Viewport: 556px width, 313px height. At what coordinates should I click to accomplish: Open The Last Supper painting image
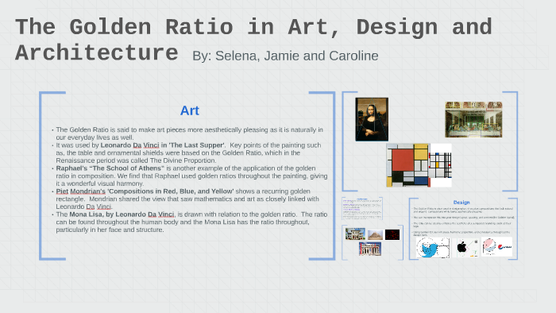click(473, 119)
